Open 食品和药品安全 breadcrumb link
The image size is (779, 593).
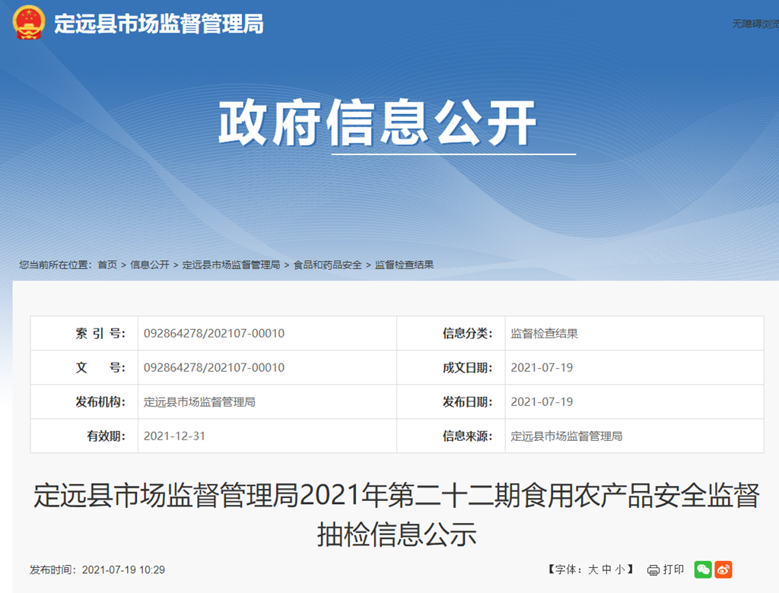click(x=327, y=265)
